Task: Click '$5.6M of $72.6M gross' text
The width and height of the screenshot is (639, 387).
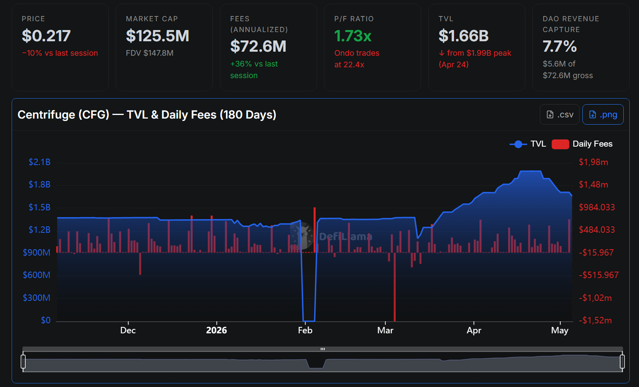Action: 568,70
